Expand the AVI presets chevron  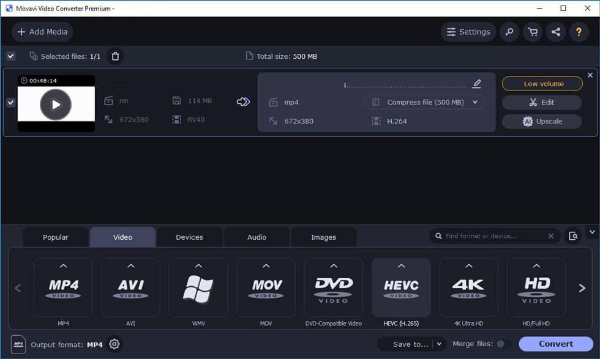click(131, 265)
